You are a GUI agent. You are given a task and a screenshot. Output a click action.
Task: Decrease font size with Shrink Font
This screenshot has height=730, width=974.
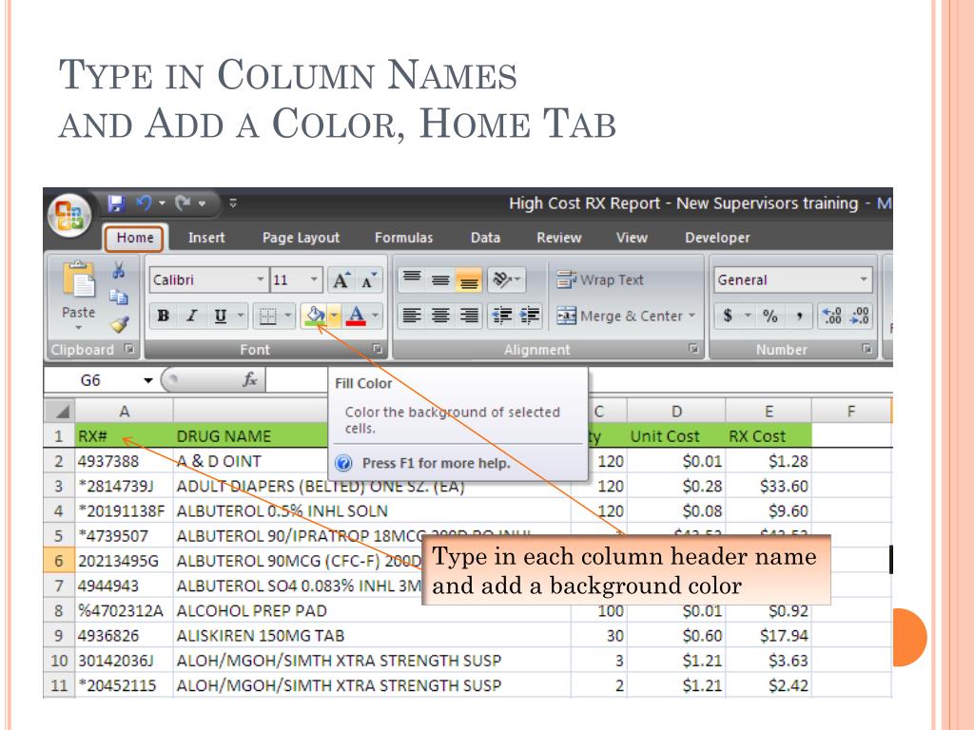[368, 280]
